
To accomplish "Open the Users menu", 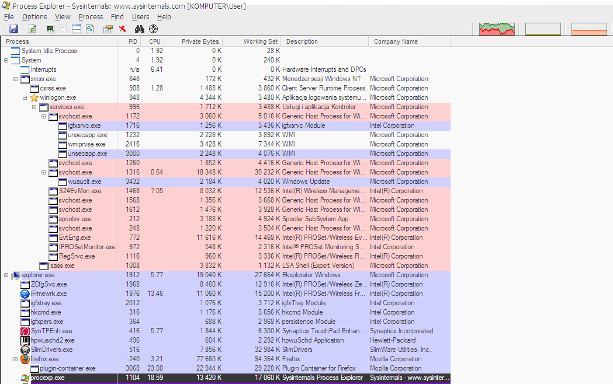I will pos(140,17).
